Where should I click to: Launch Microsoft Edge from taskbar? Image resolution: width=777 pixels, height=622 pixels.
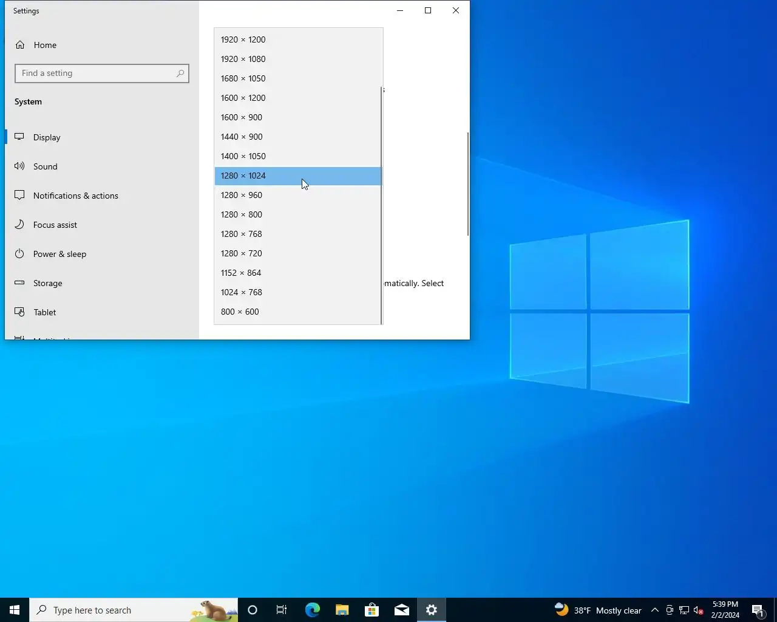[x=312, y=610]
